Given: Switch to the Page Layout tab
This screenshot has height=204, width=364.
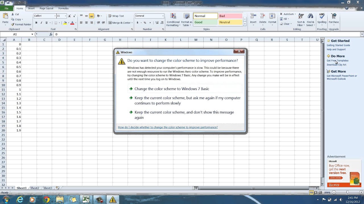Looking at the screenshot, I should point(46,8).
